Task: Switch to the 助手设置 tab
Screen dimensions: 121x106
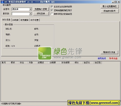Action: click(x=35, y=20)
